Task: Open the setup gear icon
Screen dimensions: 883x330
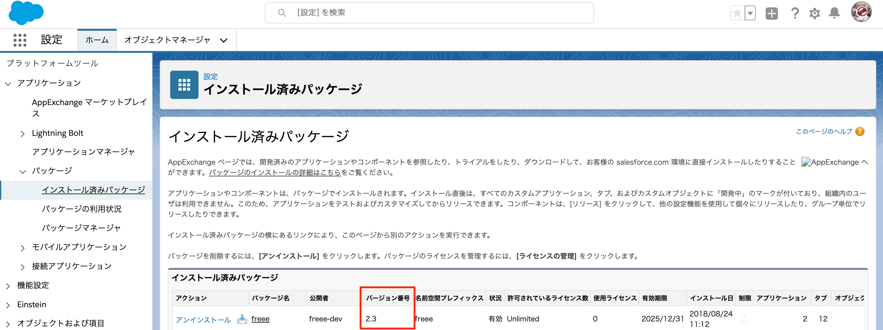Action: [814, 13]
